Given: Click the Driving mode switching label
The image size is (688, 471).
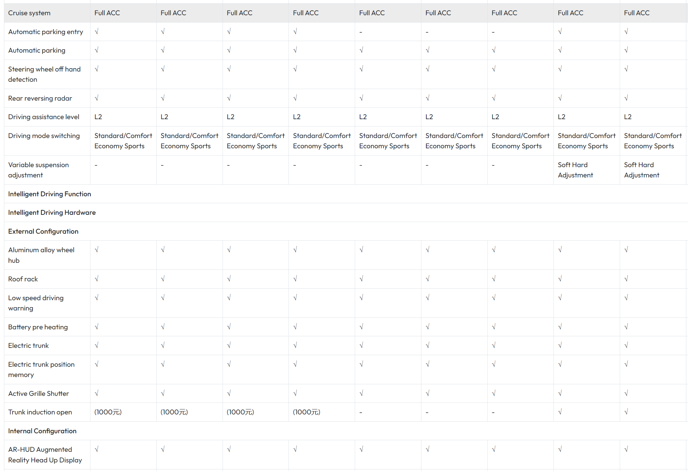Looking at the screenshot, I should point(44,136).
